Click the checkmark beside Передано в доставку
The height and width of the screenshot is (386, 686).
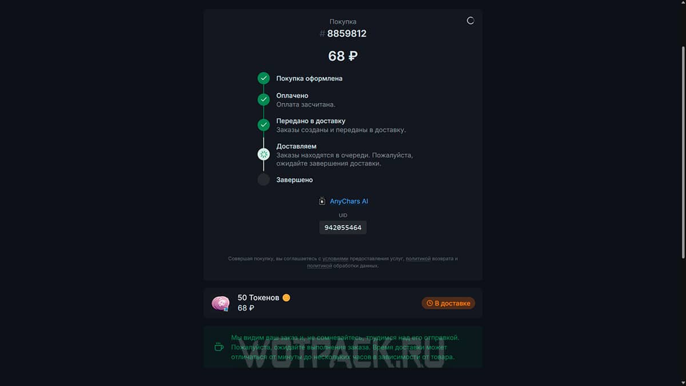tap(264, 124)
